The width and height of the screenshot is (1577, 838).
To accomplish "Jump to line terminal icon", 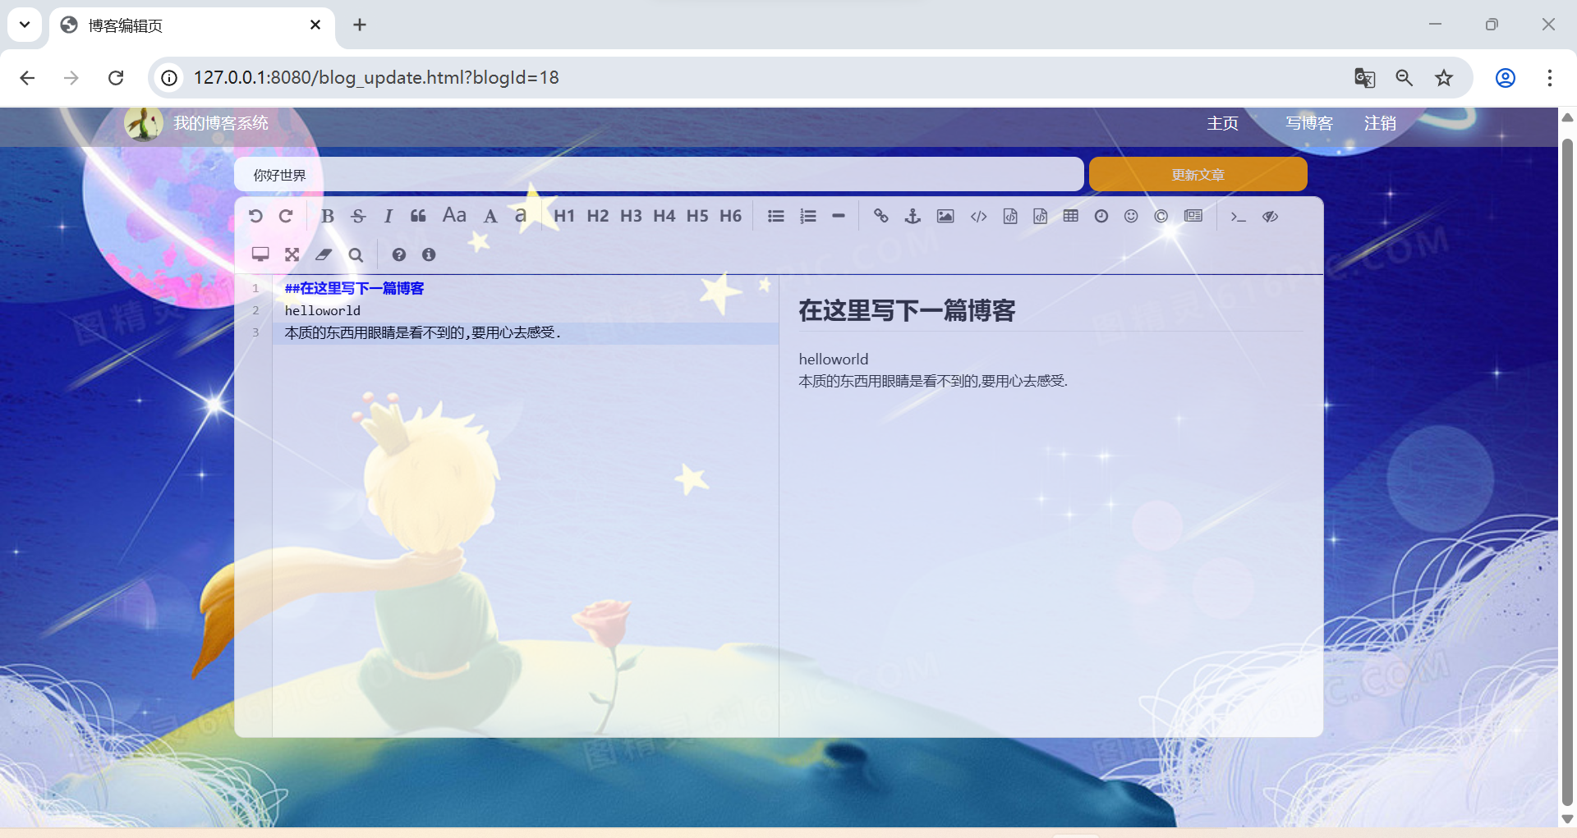I will 1238,217.
